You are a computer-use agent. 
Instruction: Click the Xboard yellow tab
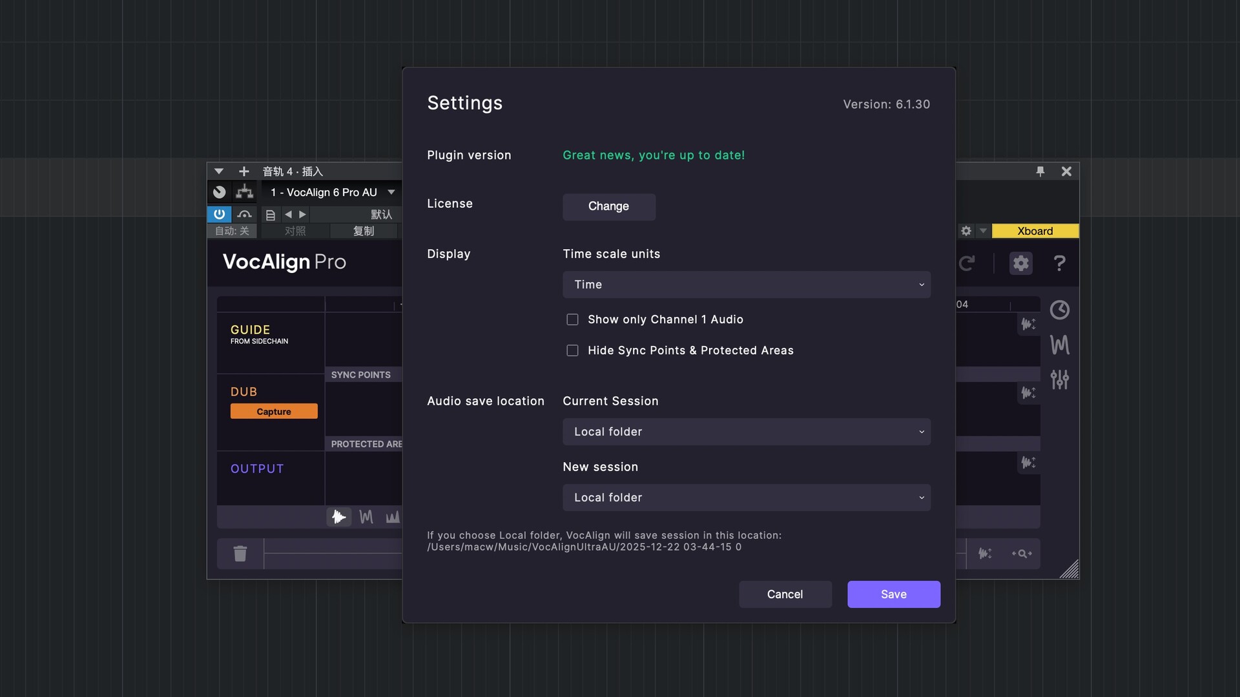tap(1035, 231)
